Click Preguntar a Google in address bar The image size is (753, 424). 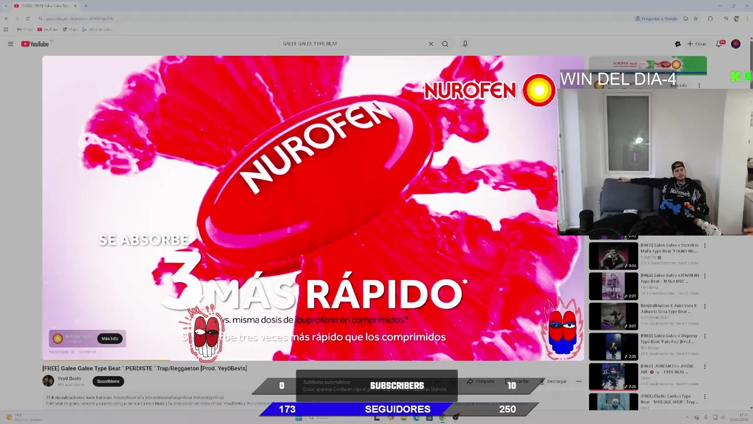[657, 18]
